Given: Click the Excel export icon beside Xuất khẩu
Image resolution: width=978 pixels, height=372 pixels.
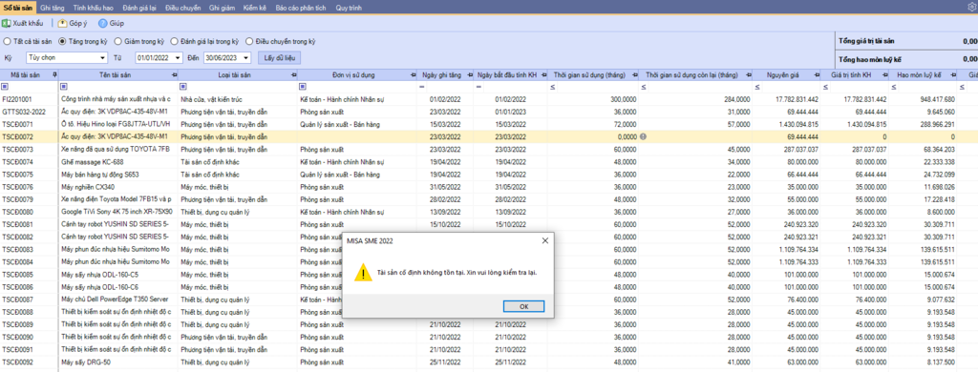Looking at the screenshot, I should click(x=6, y=24).
